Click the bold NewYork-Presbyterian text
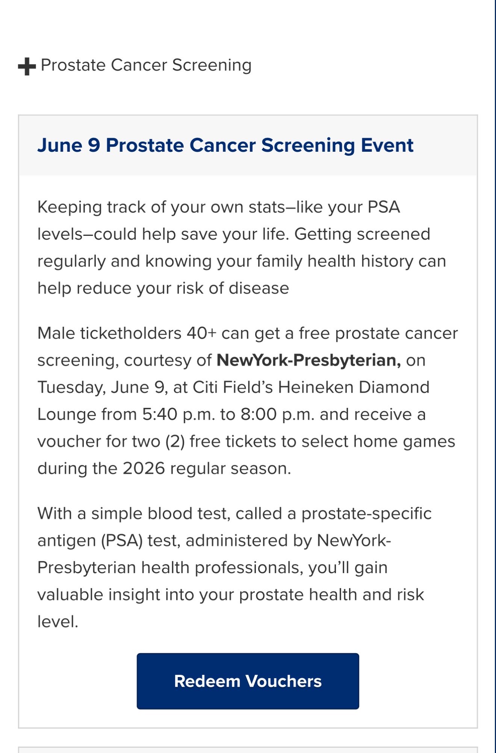This screenshot has width=496, height=753. [309, 360]
